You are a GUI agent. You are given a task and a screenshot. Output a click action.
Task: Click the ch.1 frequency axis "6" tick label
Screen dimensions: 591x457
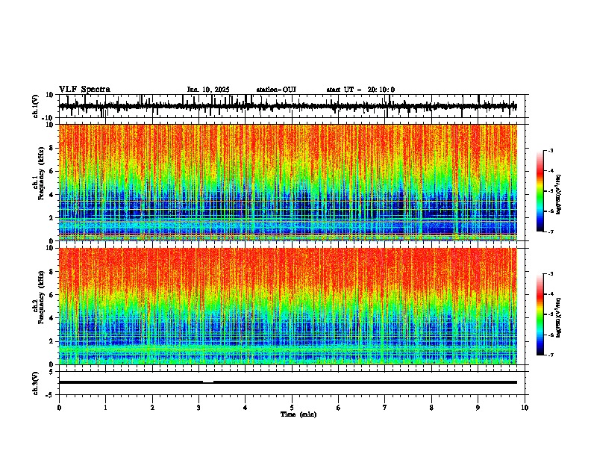point(51,171)
